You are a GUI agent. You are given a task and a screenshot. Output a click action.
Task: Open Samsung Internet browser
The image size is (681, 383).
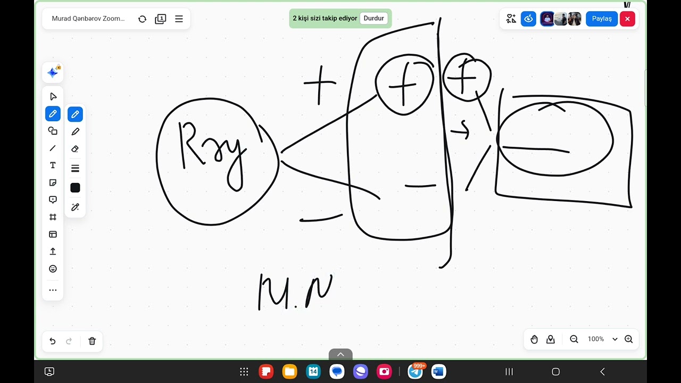pos(360,371)
